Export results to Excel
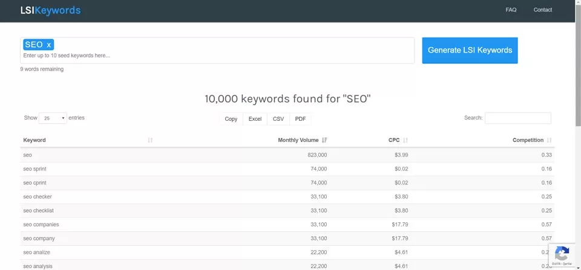Viewport: 581px width, 270px height. [x=255, y=119]
